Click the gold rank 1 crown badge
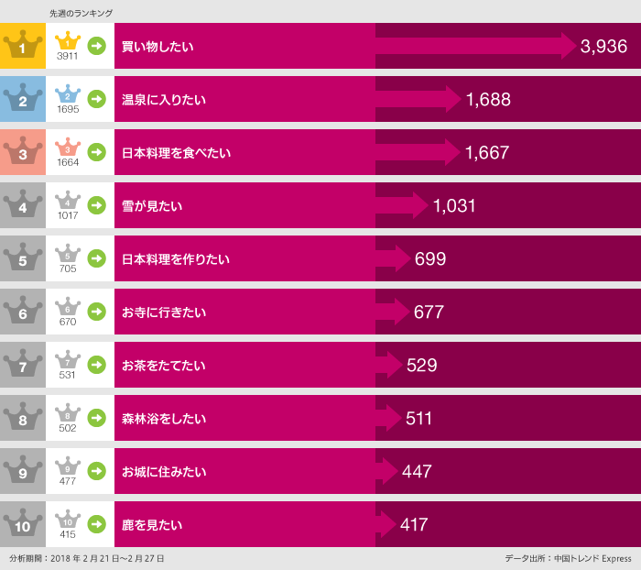Viewport: 641px width, 570px height. [23, 46]
